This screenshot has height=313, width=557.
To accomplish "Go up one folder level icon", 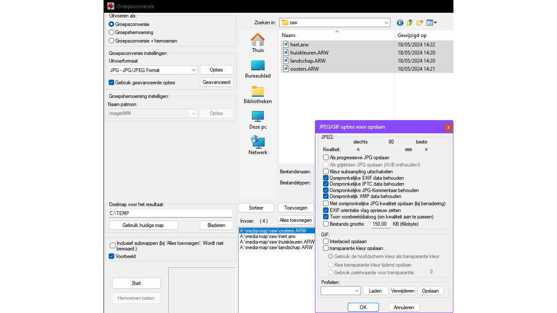I will click(410, 23).
